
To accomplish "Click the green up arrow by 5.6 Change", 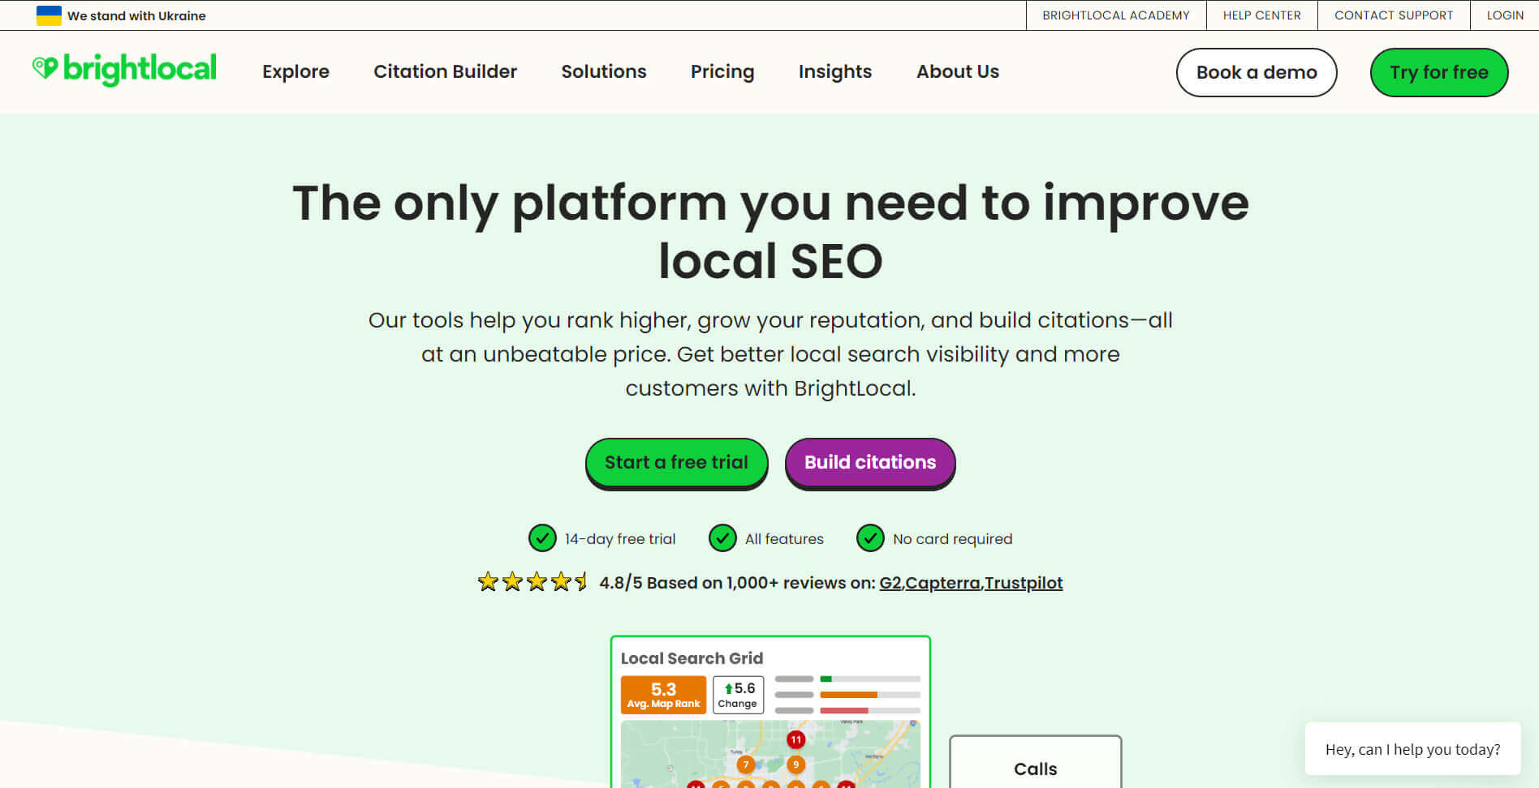I will [728, 688].
